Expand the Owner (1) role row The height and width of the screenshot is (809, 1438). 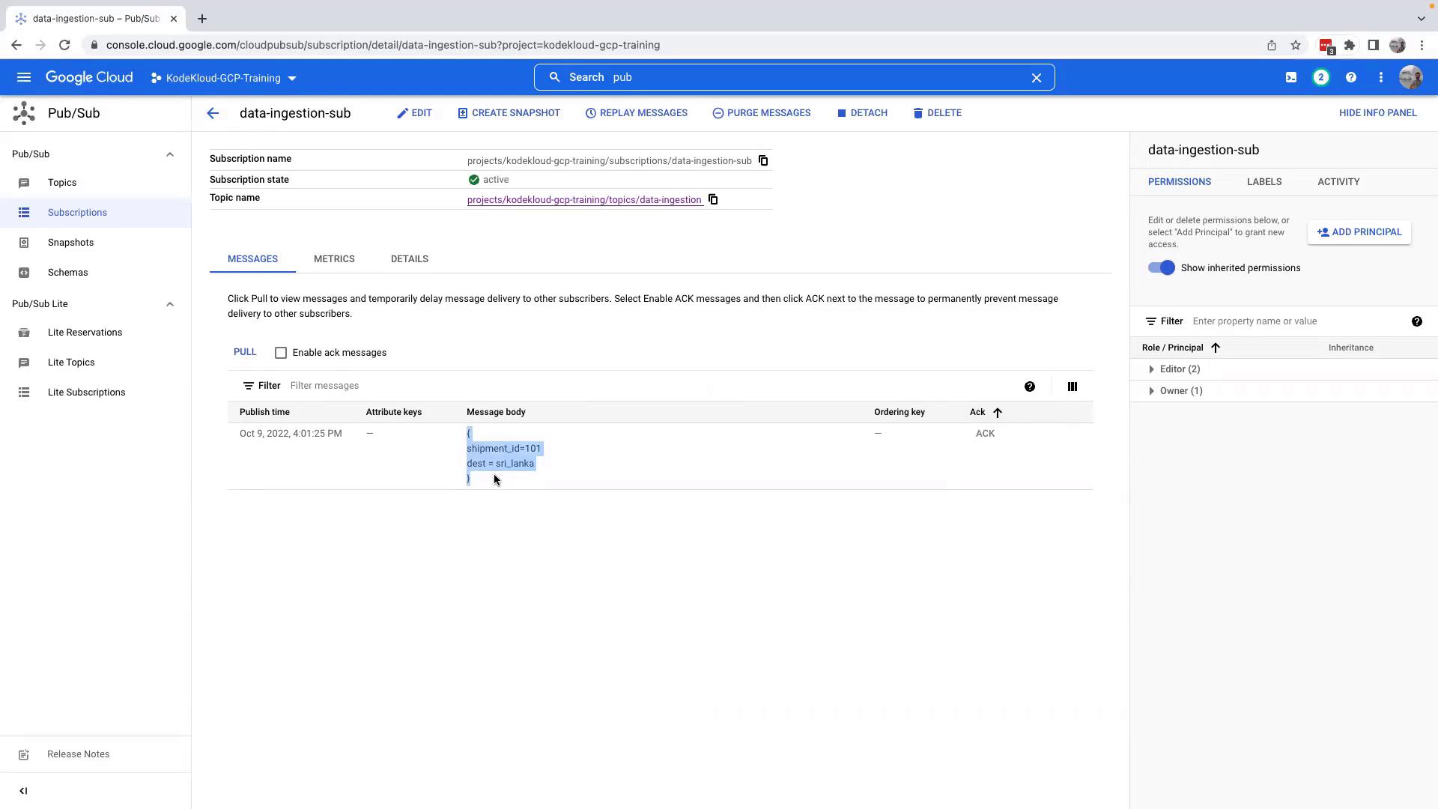(1152, 391)
